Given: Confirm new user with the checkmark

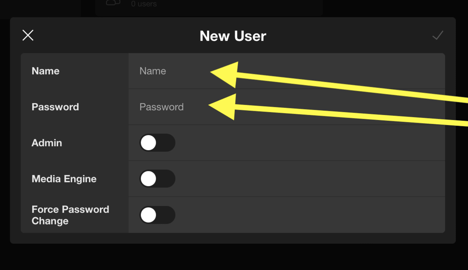Looking at the screenshot, I should [x=438, y=35].
